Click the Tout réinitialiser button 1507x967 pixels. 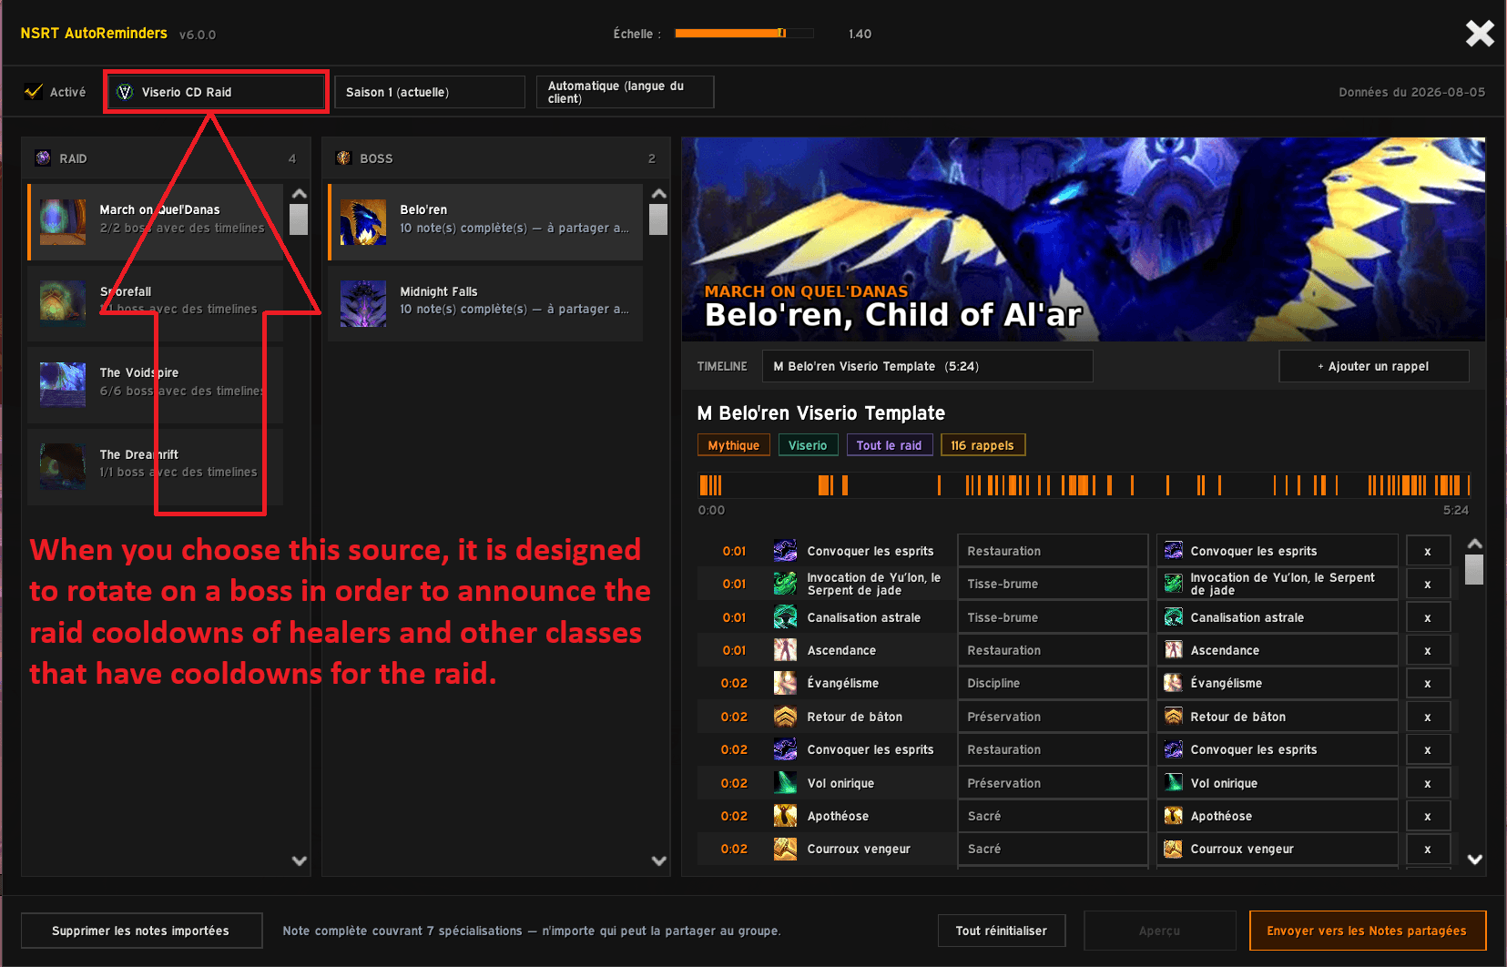coord(1002,931)
